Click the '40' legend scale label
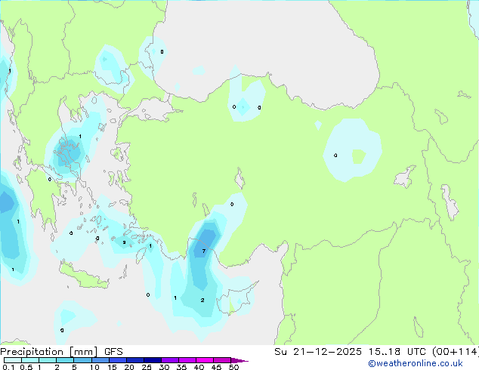The height and width of the screenshot is (370, 479). point(199,367)
